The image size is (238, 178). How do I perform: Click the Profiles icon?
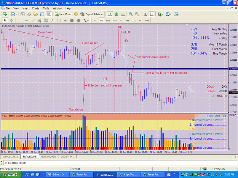point(13,14)
